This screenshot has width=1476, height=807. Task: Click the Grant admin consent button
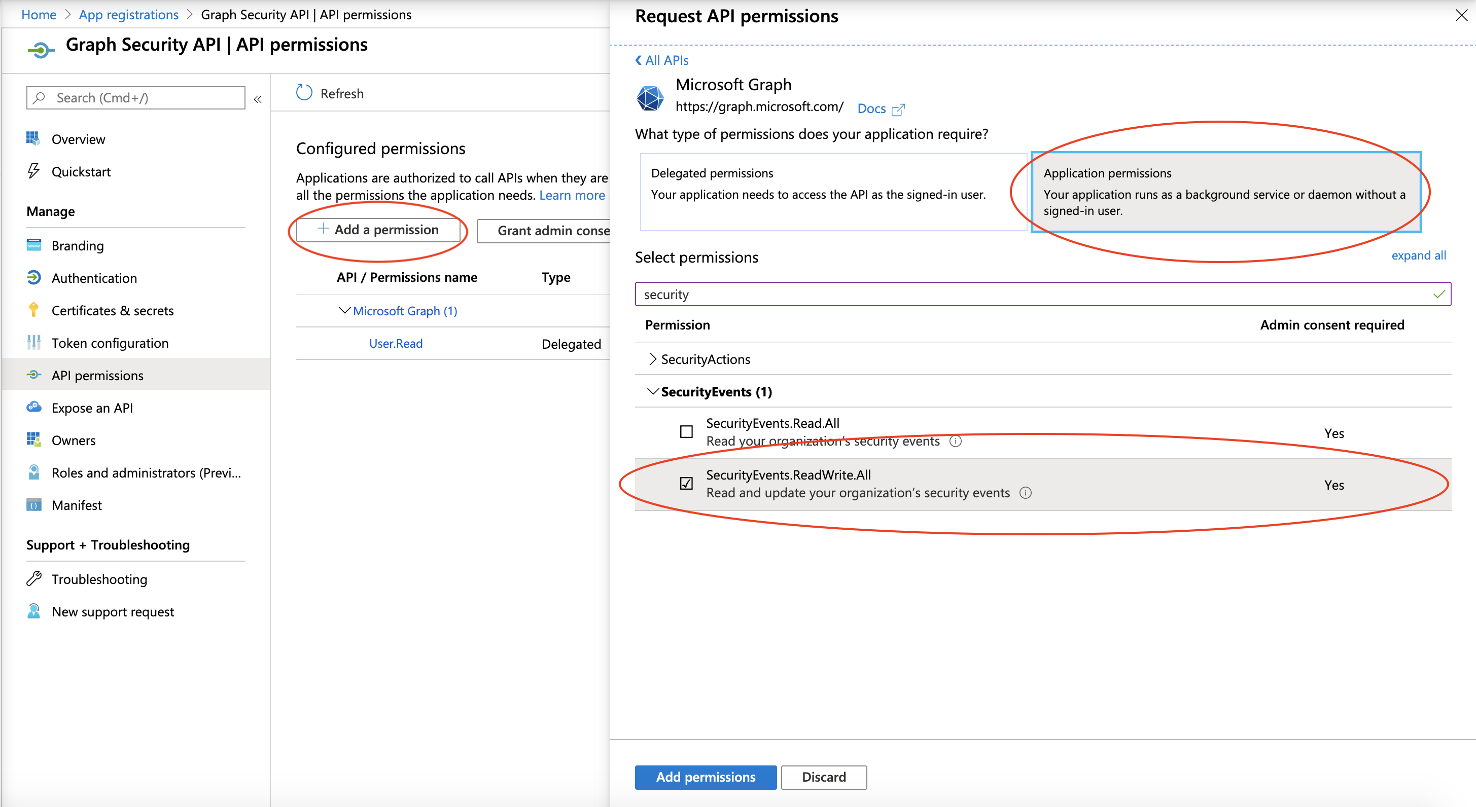(x=544, y=230)
